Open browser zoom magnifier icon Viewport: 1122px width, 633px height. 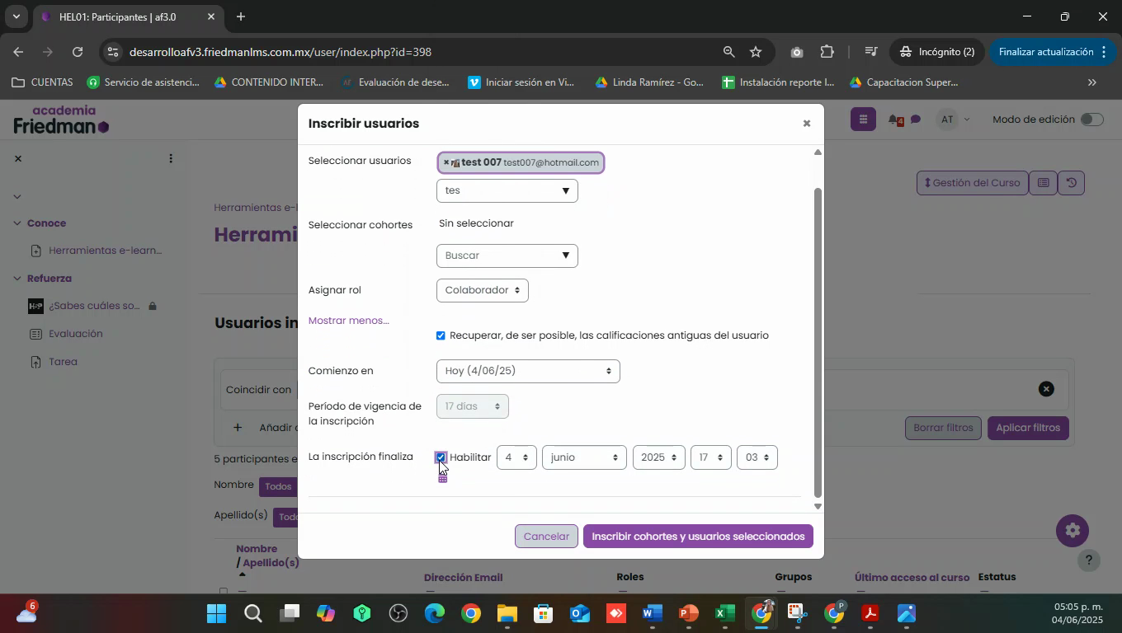[728, 52]
